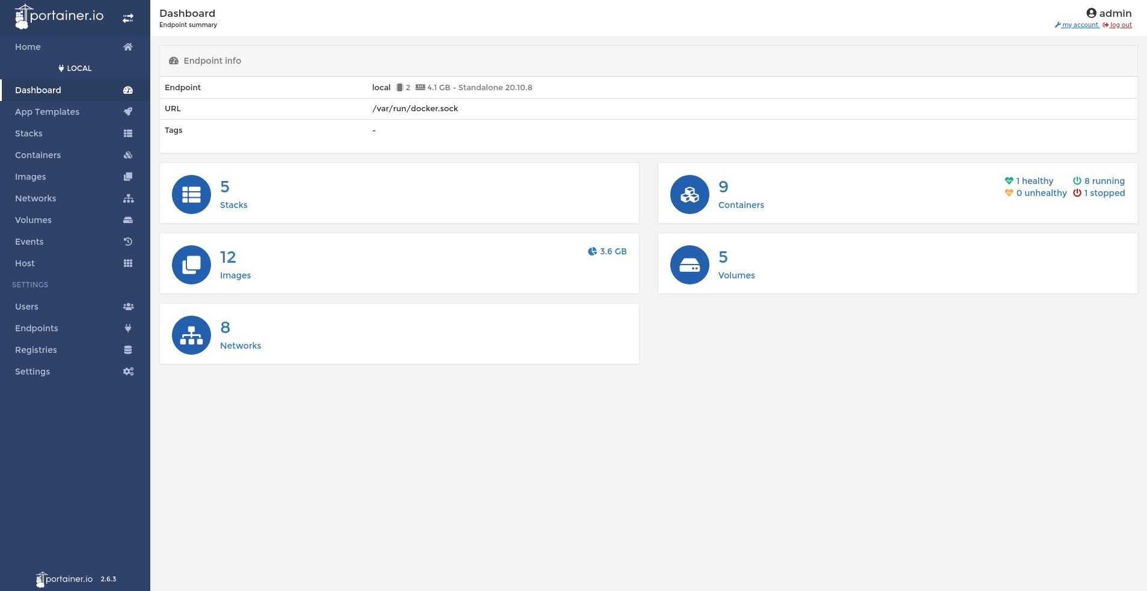Open the Volumes drive tile icon
The width and height of the screenshot is (1147, 591).
click(x=690, y=265)
